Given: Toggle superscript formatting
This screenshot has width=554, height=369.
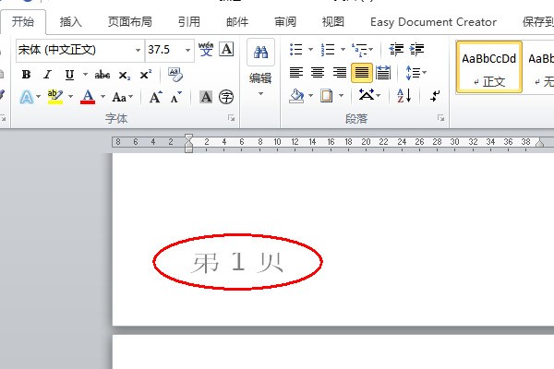Looking at the screenshot, I should [145, 75].
